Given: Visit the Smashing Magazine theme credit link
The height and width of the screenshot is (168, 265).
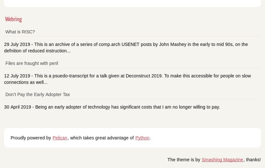Looking at the screenshot, I should coord(222,160).
